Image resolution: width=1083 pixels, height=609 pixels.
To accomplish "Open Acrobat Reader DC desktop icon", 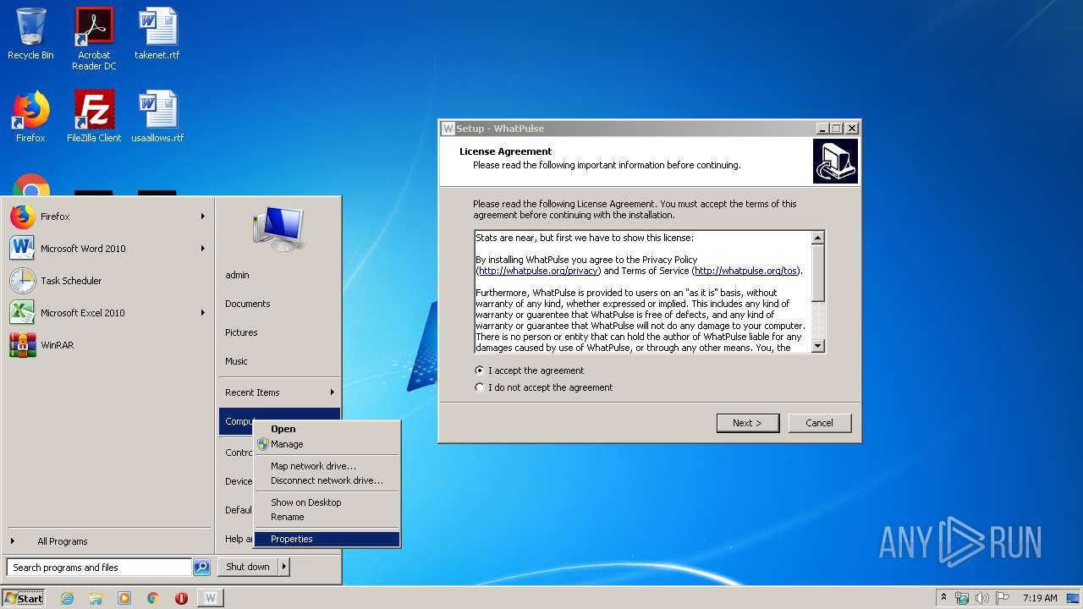I will tap(94, 39).
